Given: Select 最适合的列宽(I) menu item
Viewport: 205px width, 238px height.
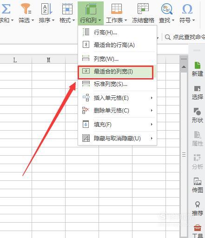Looking at the screenshot, I should (x=117, y=72).
